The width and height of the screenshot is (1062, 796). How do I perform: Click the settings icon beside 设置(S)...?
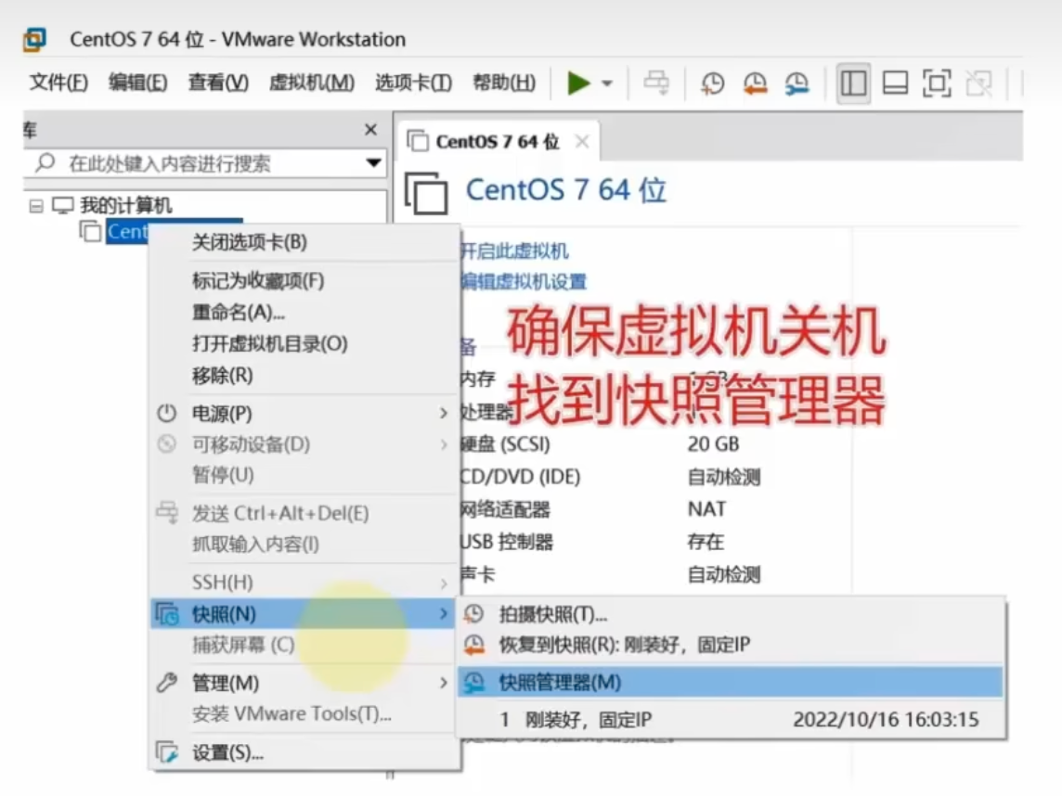click(x=166, y=752)
